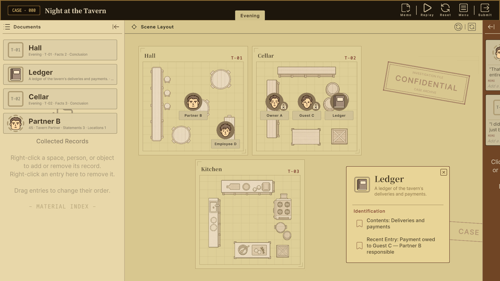This screenshot has height=281, width=500.
Task: Click the Guest C name label
Action: (307, 116)
